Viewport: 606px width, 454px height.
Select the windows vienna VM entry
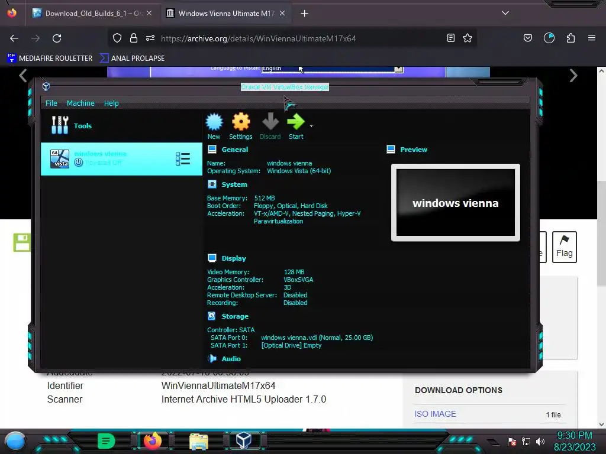[x=121, y=158]
